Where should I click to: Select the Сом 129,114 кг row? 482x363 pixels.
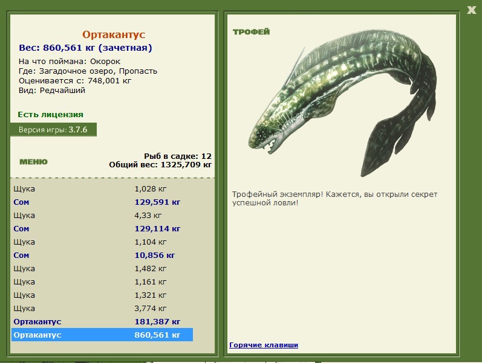click(102, 229)
